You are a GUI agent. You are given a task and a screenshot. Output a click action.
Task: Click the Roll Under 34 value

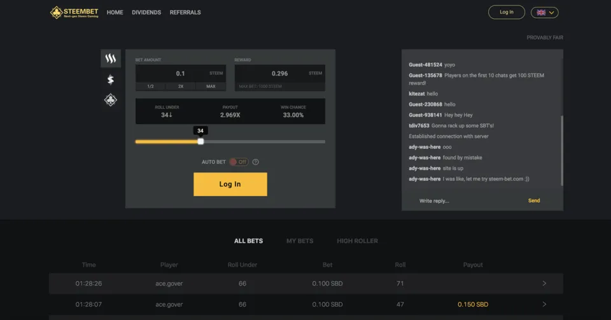pyautogui.click(x=167, y=115)
